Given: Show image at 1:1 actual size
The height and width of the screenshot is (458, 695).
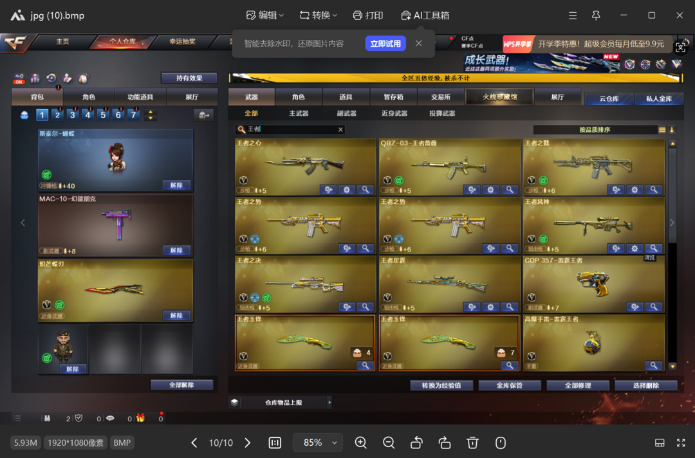Looking at the screenshot, I should 275,443.
